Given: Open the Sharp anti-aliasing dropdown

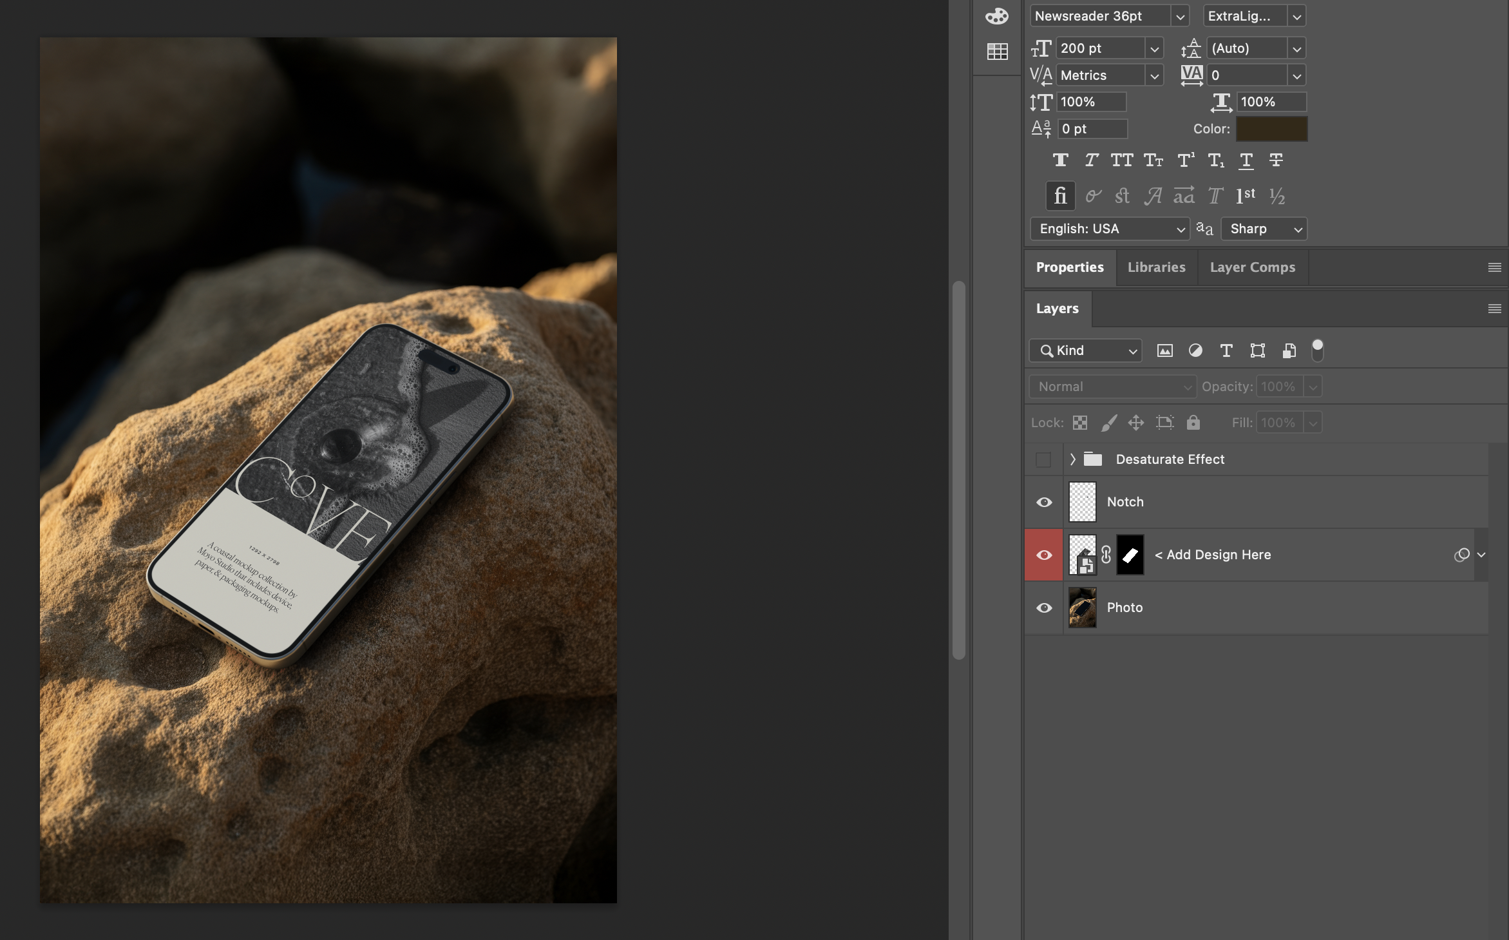Looking at the screenshot, I should 1264,229.
